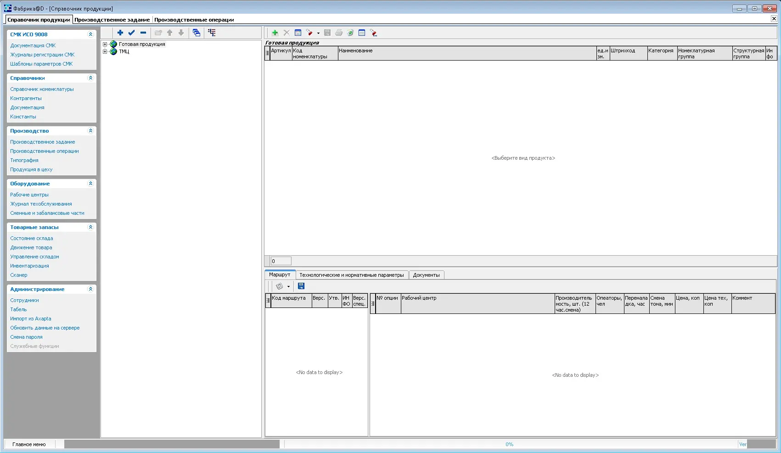The height and width of the screenshot is (453, 781).
Task: Expand the ТМЦ tree node
Action: click(x=105, y=52)
